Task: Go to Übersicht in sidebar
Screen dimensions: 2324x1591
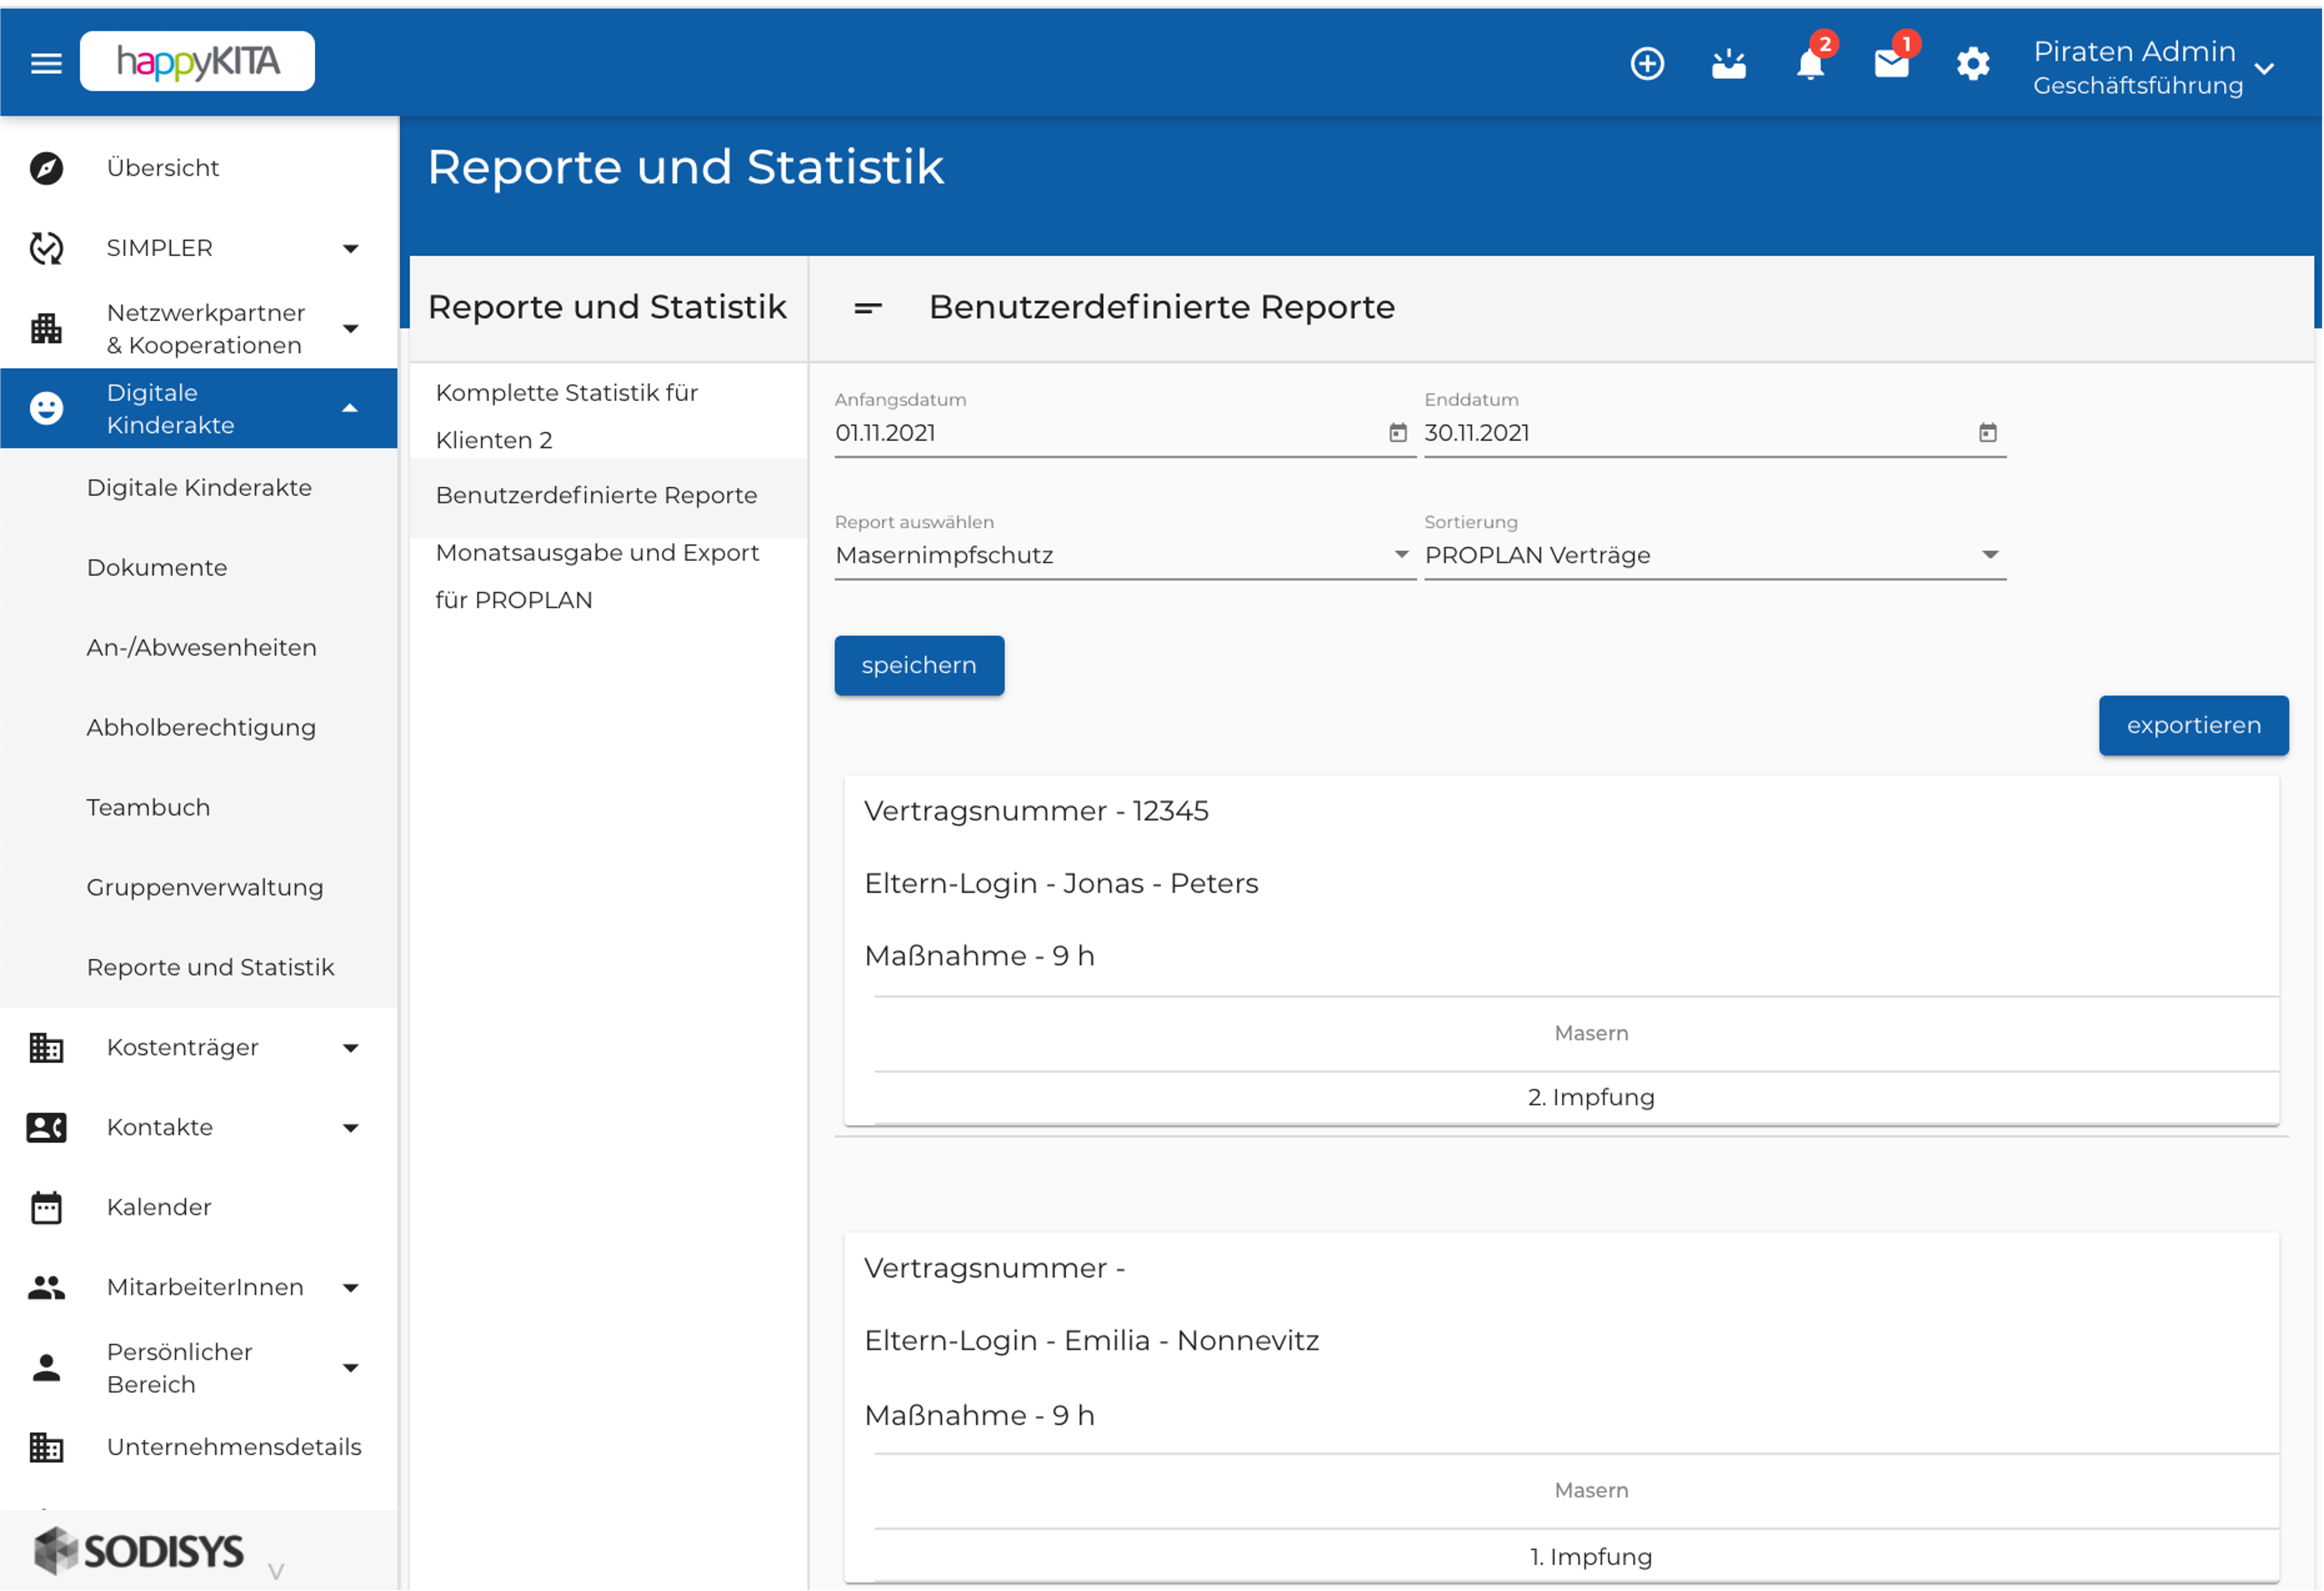Action: pyautogui.click(x=163, y=168)
